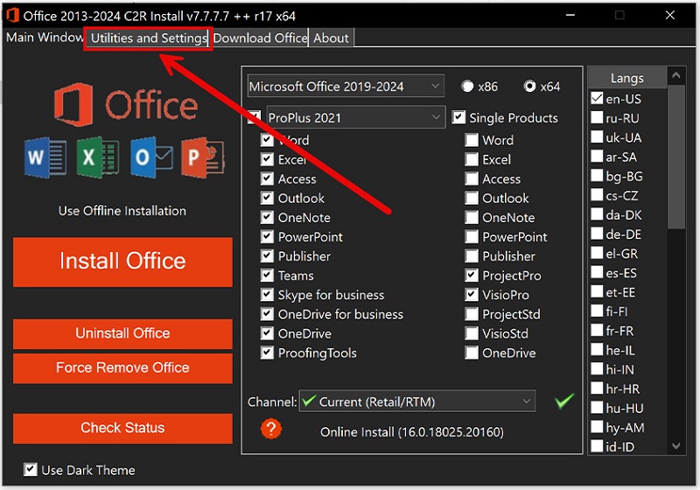Click the Langs column header
This screenshot has width=700, height=490.
pyautogui.click(x=627, y=78)
